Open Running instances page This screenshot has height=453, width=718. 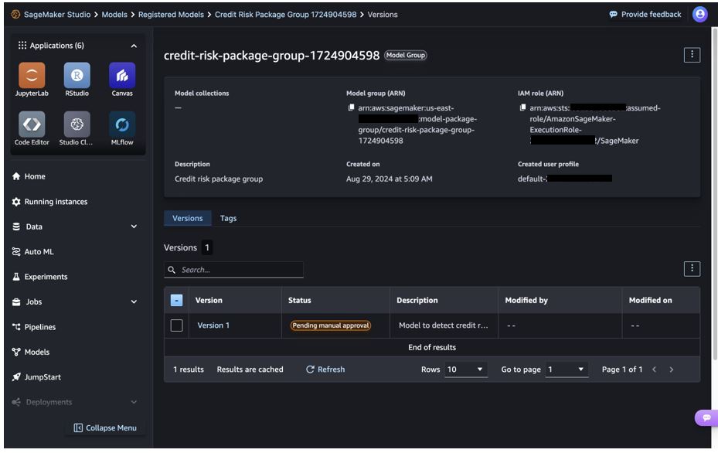56,202
